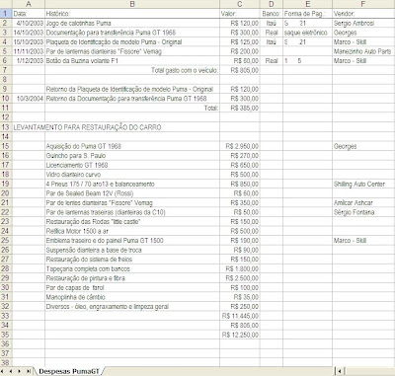The width and height of the screenshot is (395, 376).
Task: Click value cell R$ 2.500,00
Action: (240, 278)
